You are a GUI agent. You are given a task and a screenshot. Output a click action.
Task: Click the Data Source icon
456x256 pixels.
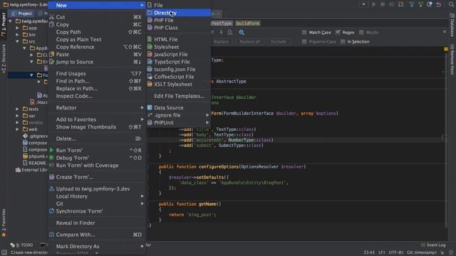(x=150, y=107)
